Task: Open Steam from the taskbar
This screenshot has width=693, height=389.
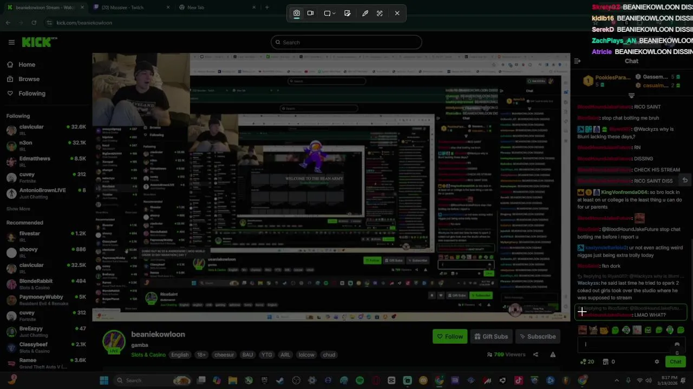Action: pos(280,380)
